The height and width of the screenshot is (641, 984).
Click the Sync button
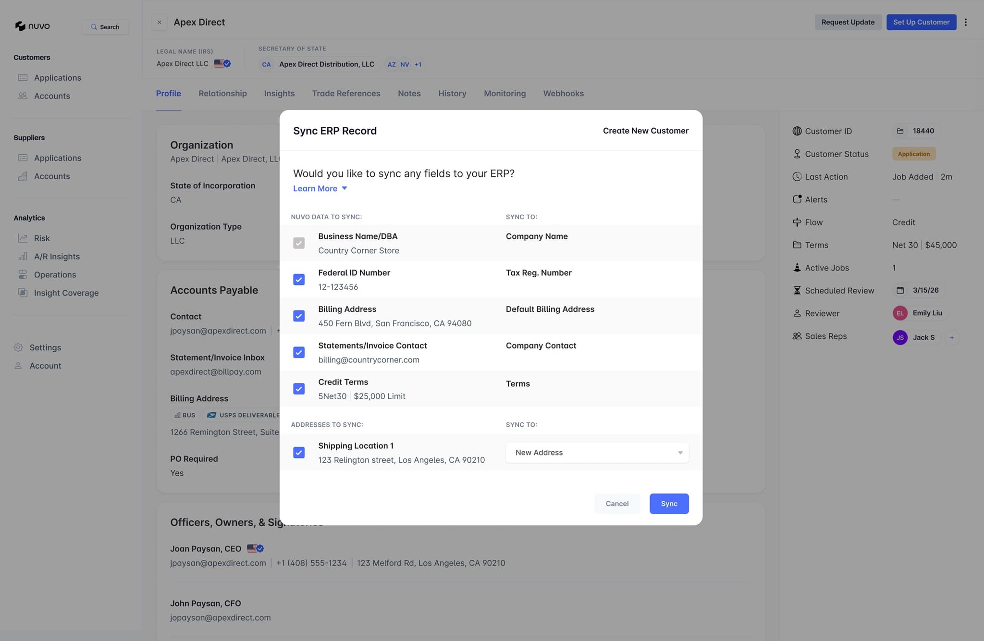pos(669,504)
